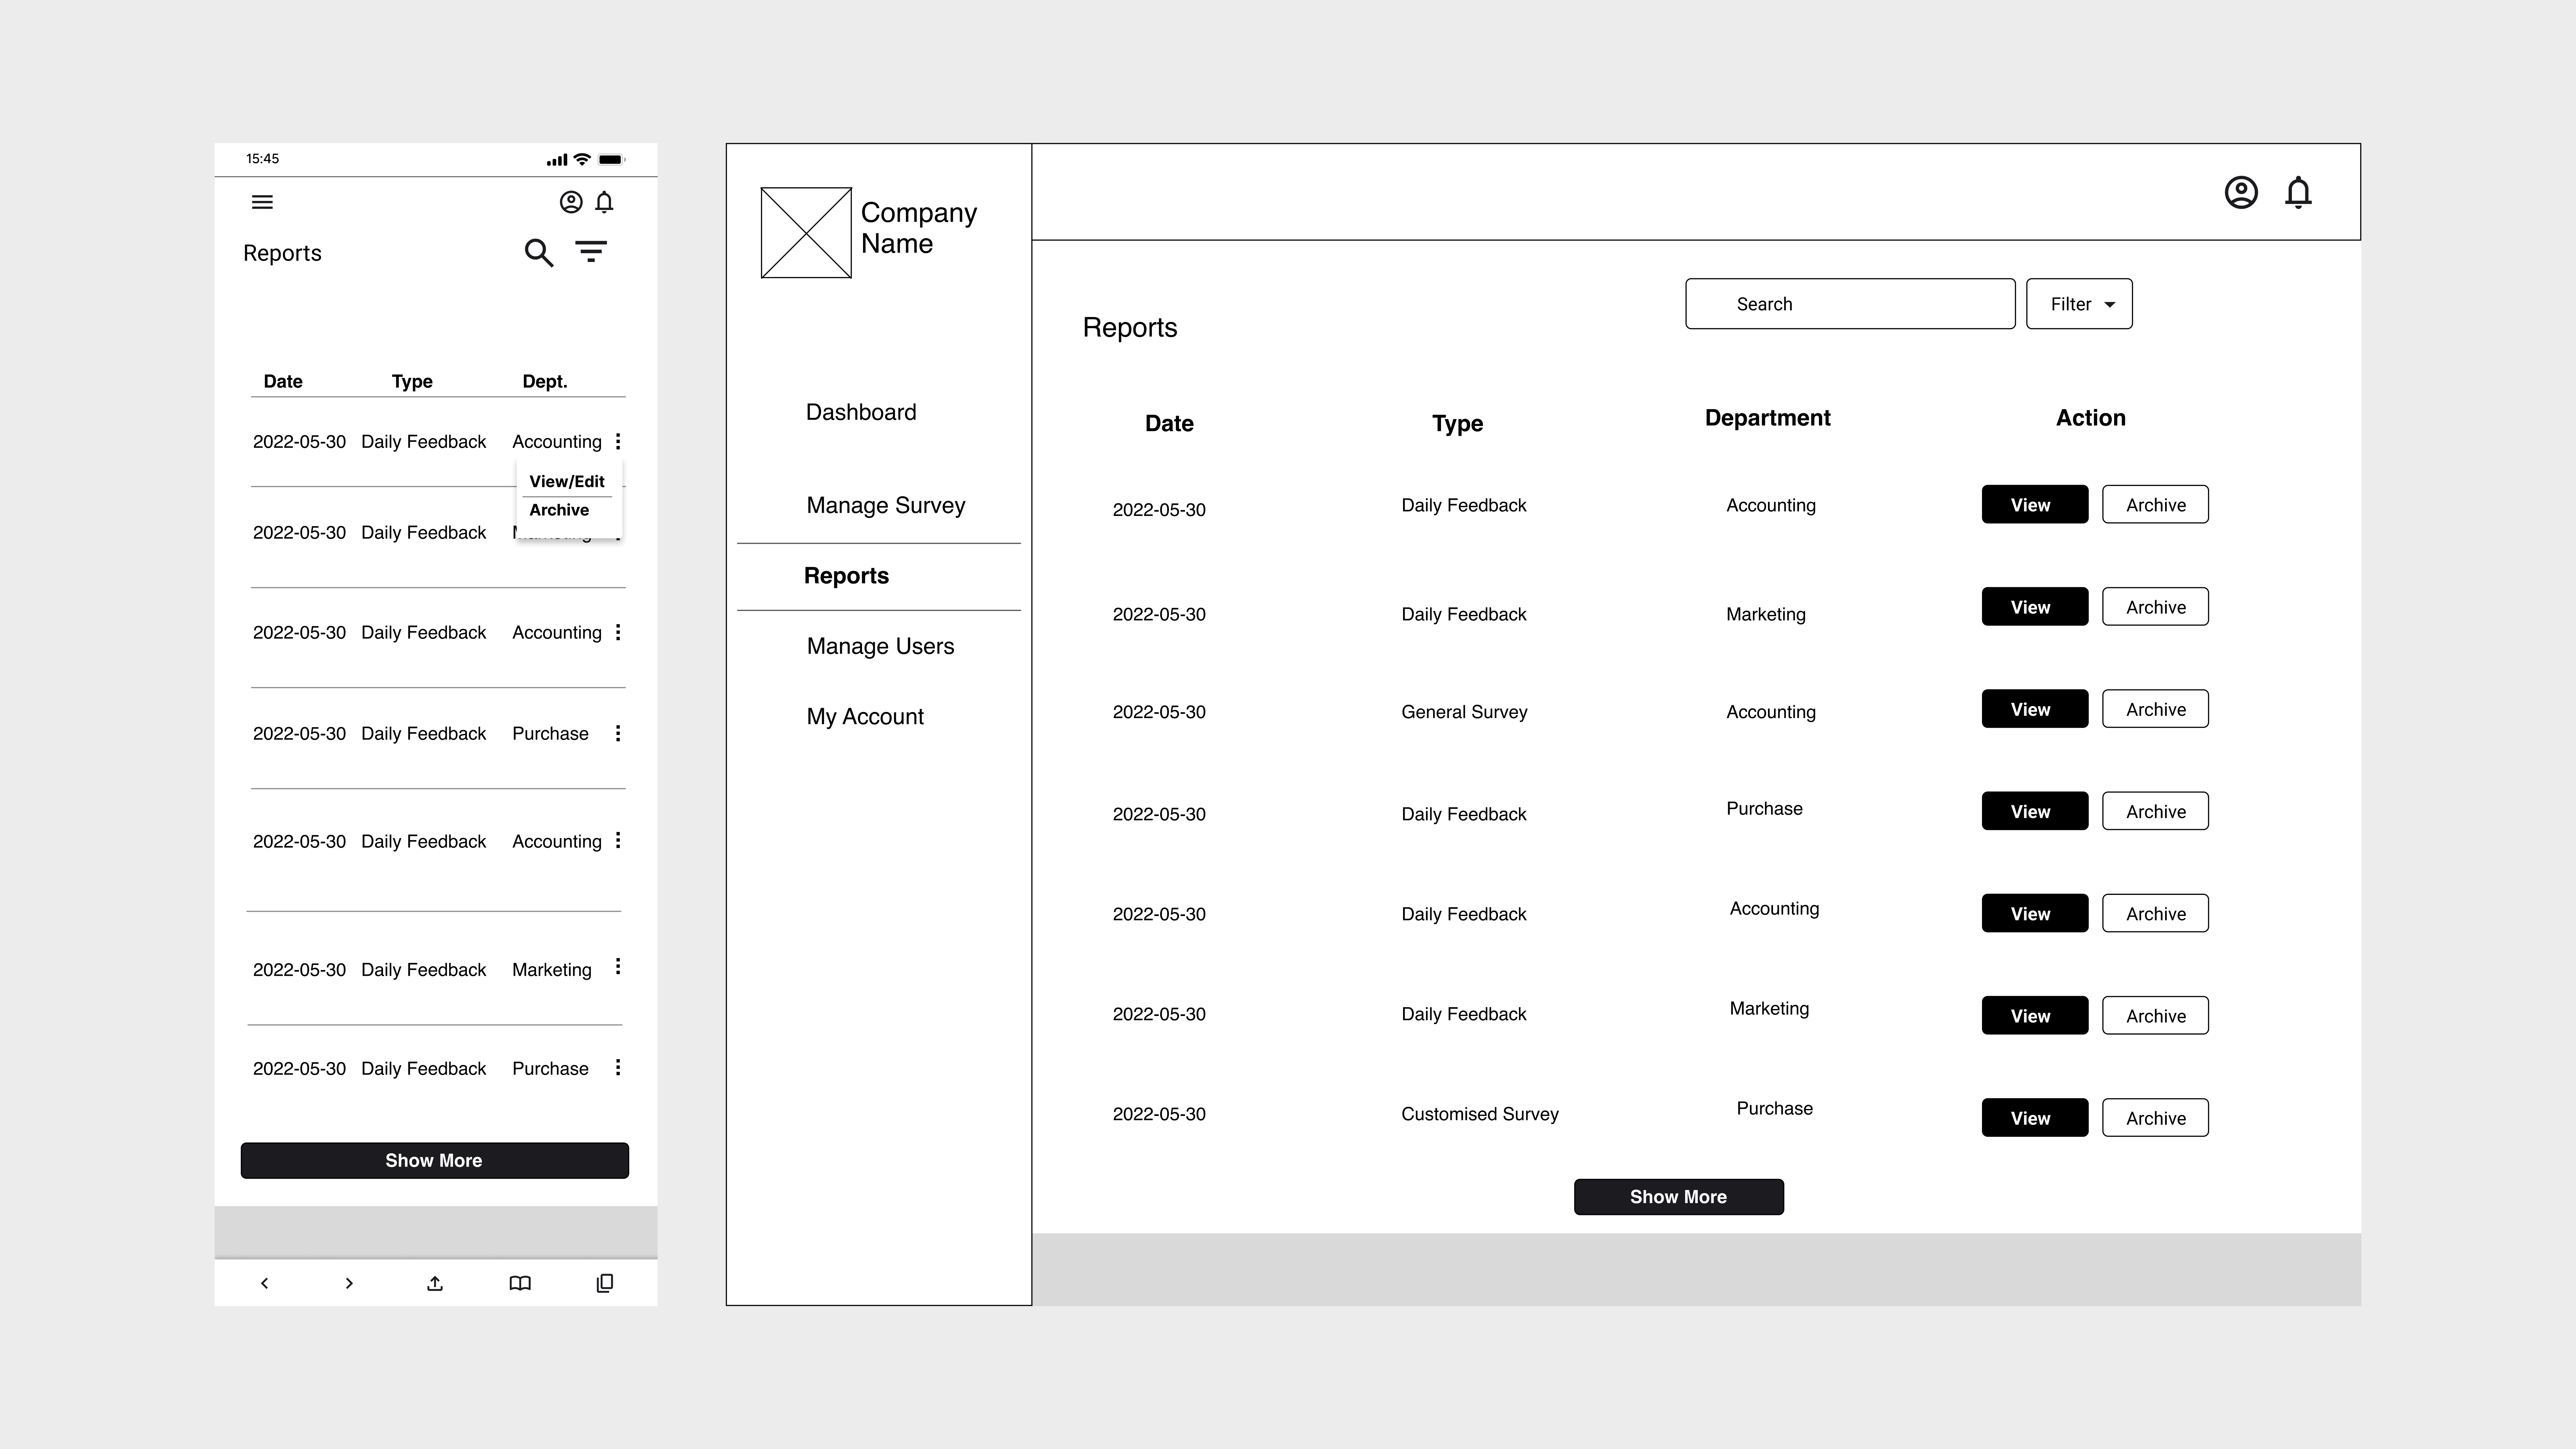
Task: Tap the mobile browser forward arrow
Action: point(349,1283)
